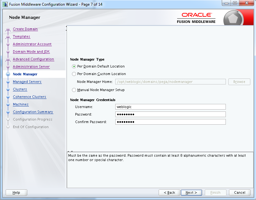The image size is (256, 200).
Task: Click the Managed Servers step bullet icon
Action: (x=8, y=82)
